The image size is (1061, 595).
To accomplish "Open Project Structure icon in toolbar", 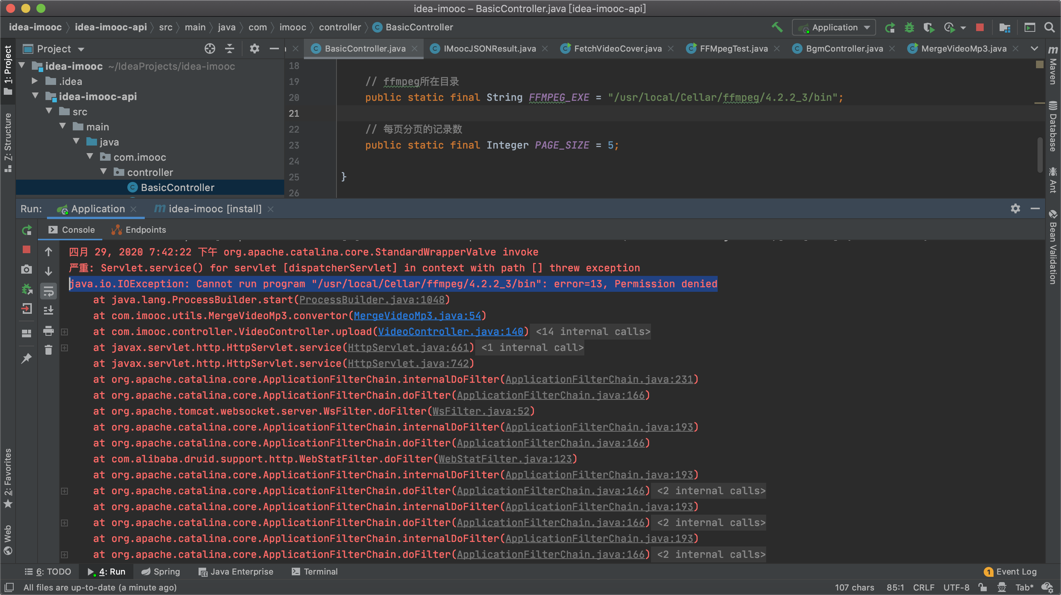I will [1005, 28].
